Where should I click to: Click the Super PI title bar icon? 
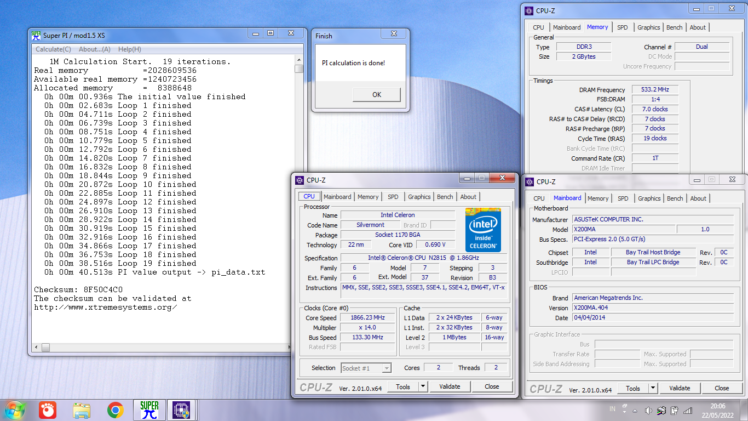click(x=36, y=35)
